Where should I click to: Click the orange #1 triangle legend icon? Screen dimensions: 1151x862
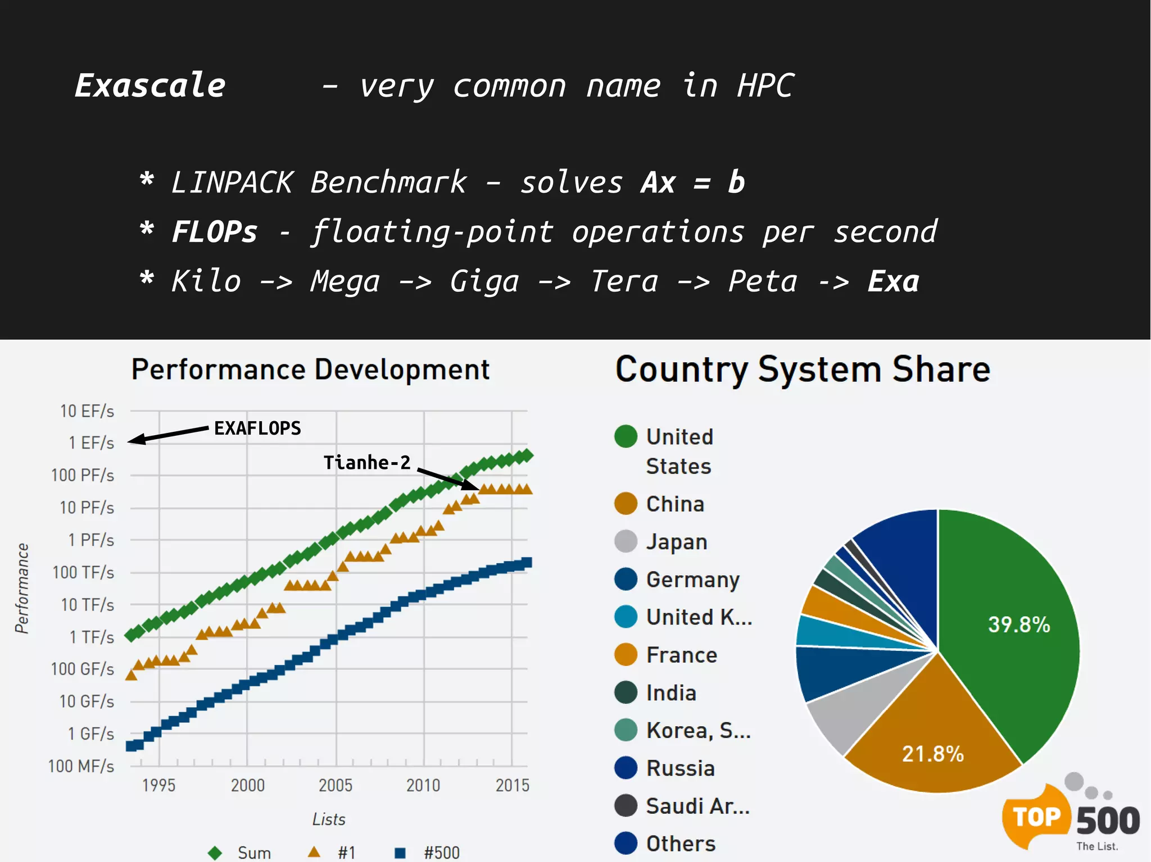(x=314, y=852)
